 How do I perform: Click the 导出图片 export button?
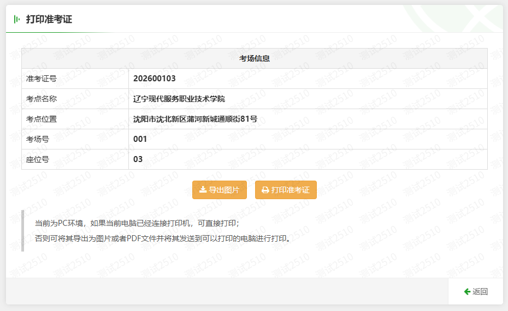[220, 190]
